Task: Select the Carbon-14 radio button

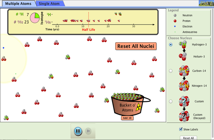Action: 170,71
